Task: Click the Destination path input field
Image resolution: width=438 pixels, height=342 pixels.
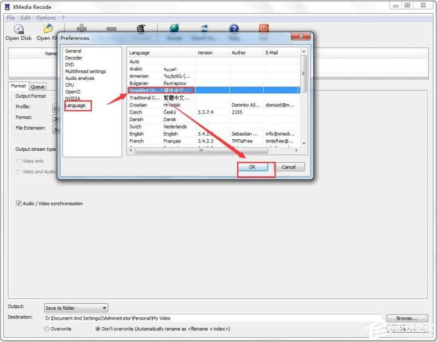Action: 212,318
